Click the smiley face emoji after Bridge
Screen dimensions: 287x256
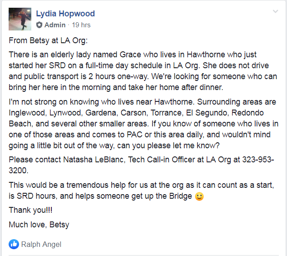199,196
